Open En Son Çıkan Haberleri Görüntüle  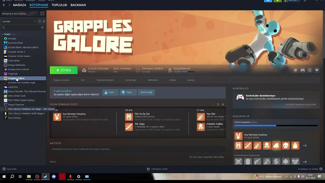coord(206,157)
